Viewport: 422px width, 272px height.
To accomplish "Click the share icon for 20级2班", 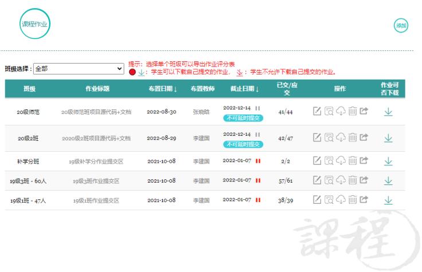I will coord(364,138).
